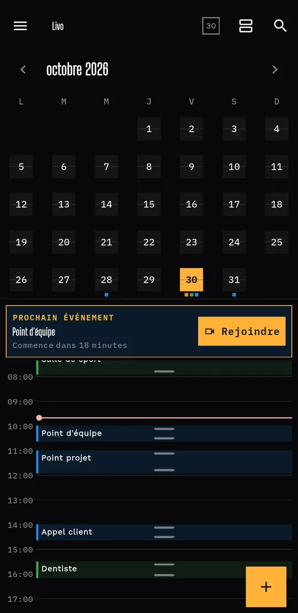Select the Appel client event
This screenshot has width=298, height=613.
point(164,532)
